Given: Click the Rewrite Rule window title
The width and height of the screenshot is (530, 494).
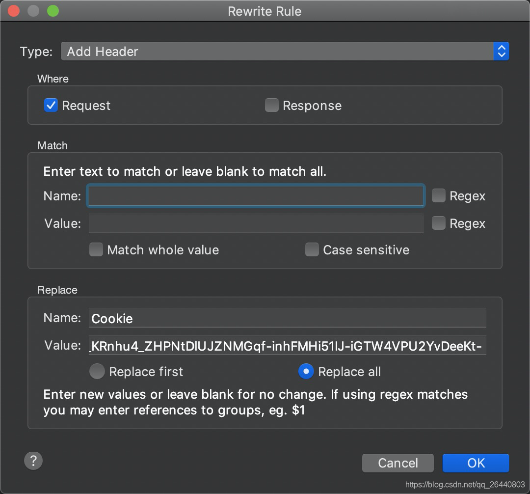Looking at the screenshot, I should coord(265,11).
